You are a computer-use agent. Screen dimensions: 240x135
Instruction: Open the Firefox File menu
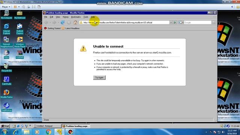pyautogui.click(x=46, y=17)
